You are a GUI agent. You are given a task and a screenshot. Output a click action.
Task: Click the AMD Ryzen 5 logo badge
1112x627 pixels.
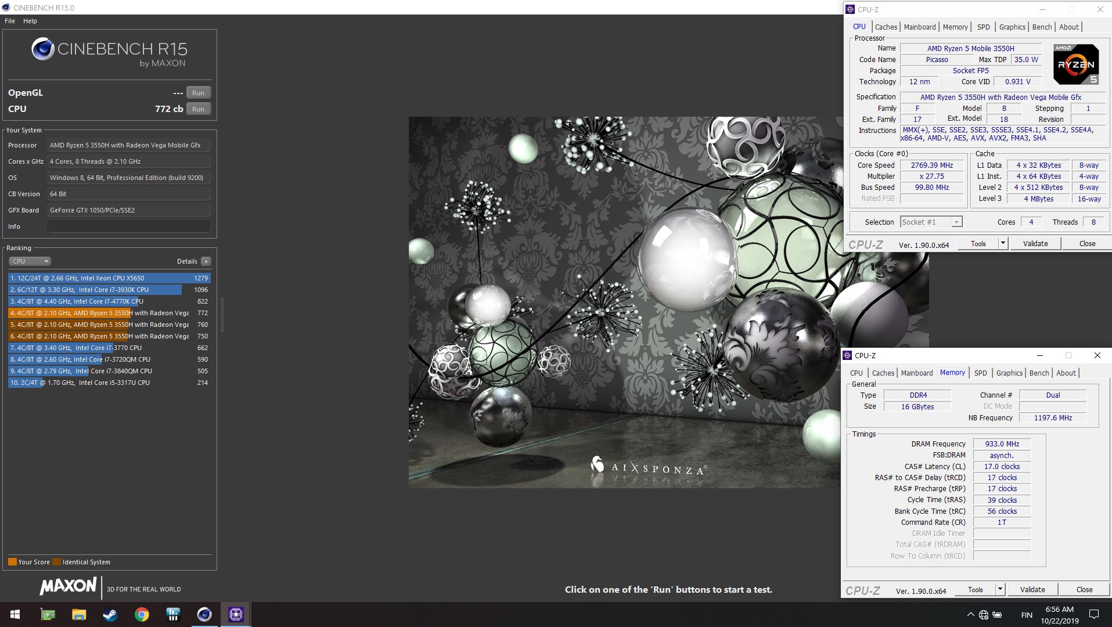[1076, 64]
